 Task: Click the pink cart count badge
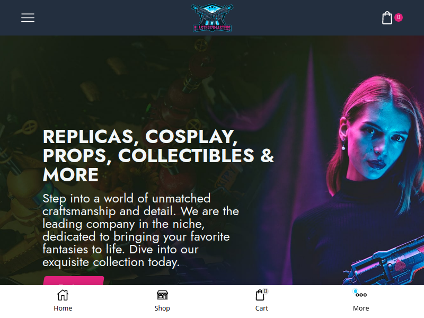399,17
